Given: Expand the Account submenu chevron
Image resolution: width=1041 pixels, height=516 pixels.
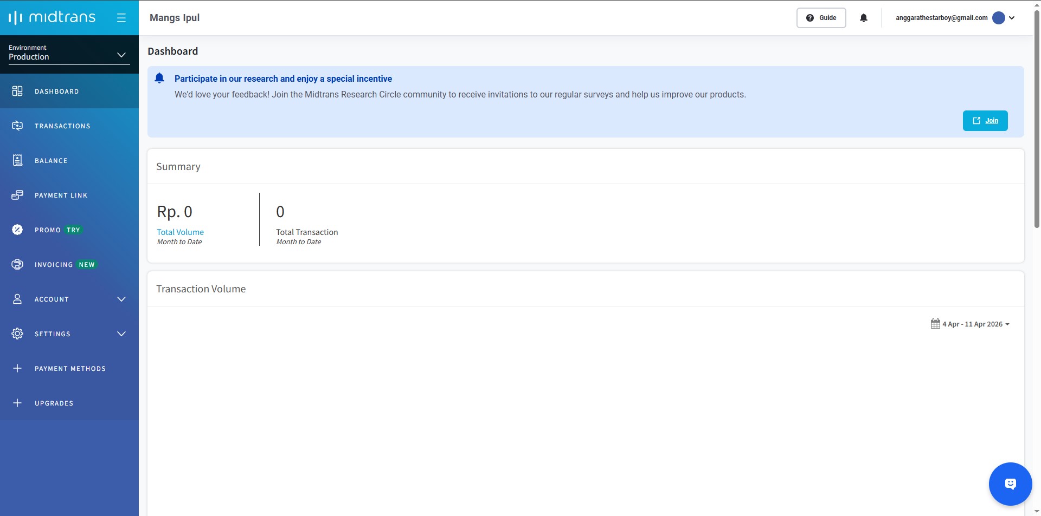Looking at the screenshot, I should tap(121, 299).
